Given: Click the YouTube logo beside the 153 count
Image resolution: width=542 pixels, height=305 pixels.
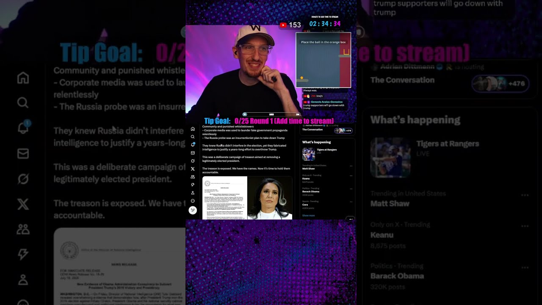Looking at the screenshot, I should point(283,25).
